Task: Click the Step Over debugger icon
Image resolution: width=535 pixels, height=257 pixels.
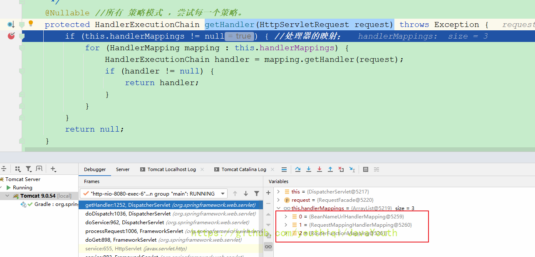Action: click(298, 169)
